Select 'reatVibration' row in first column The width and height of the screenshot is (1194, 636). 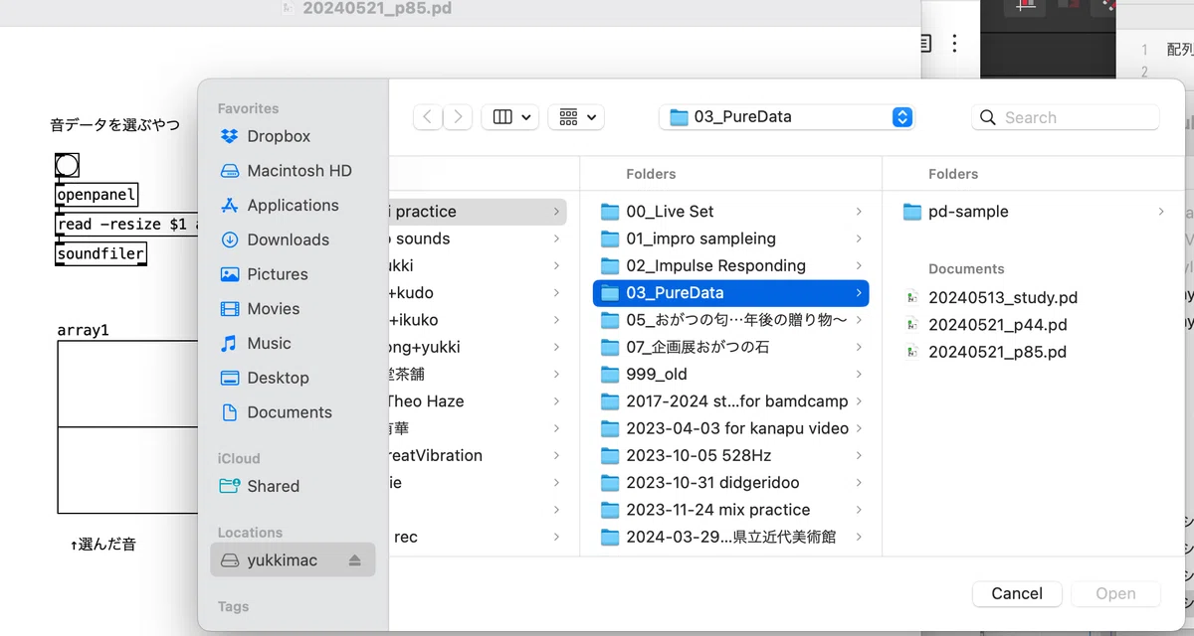point(478,455)
